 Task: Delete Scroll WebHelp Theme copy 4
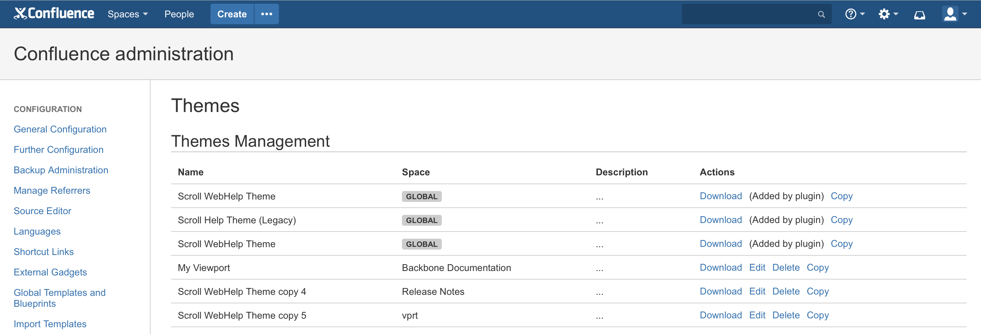[x=785, y=291]
